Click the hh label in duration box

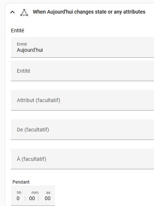point(19,192)
